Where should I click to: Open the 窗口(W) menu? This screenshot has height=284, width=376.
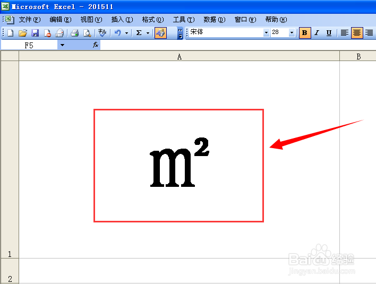coord(245,20)
